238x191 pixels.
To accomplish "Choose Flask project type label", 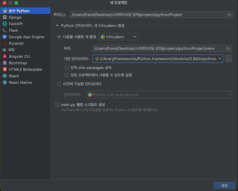I will click(14, 30).
